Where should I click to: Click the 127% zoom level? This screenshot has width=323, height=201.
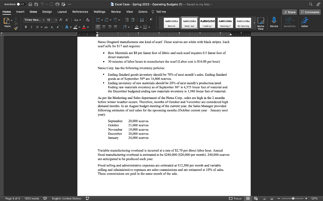coord(314,198)
